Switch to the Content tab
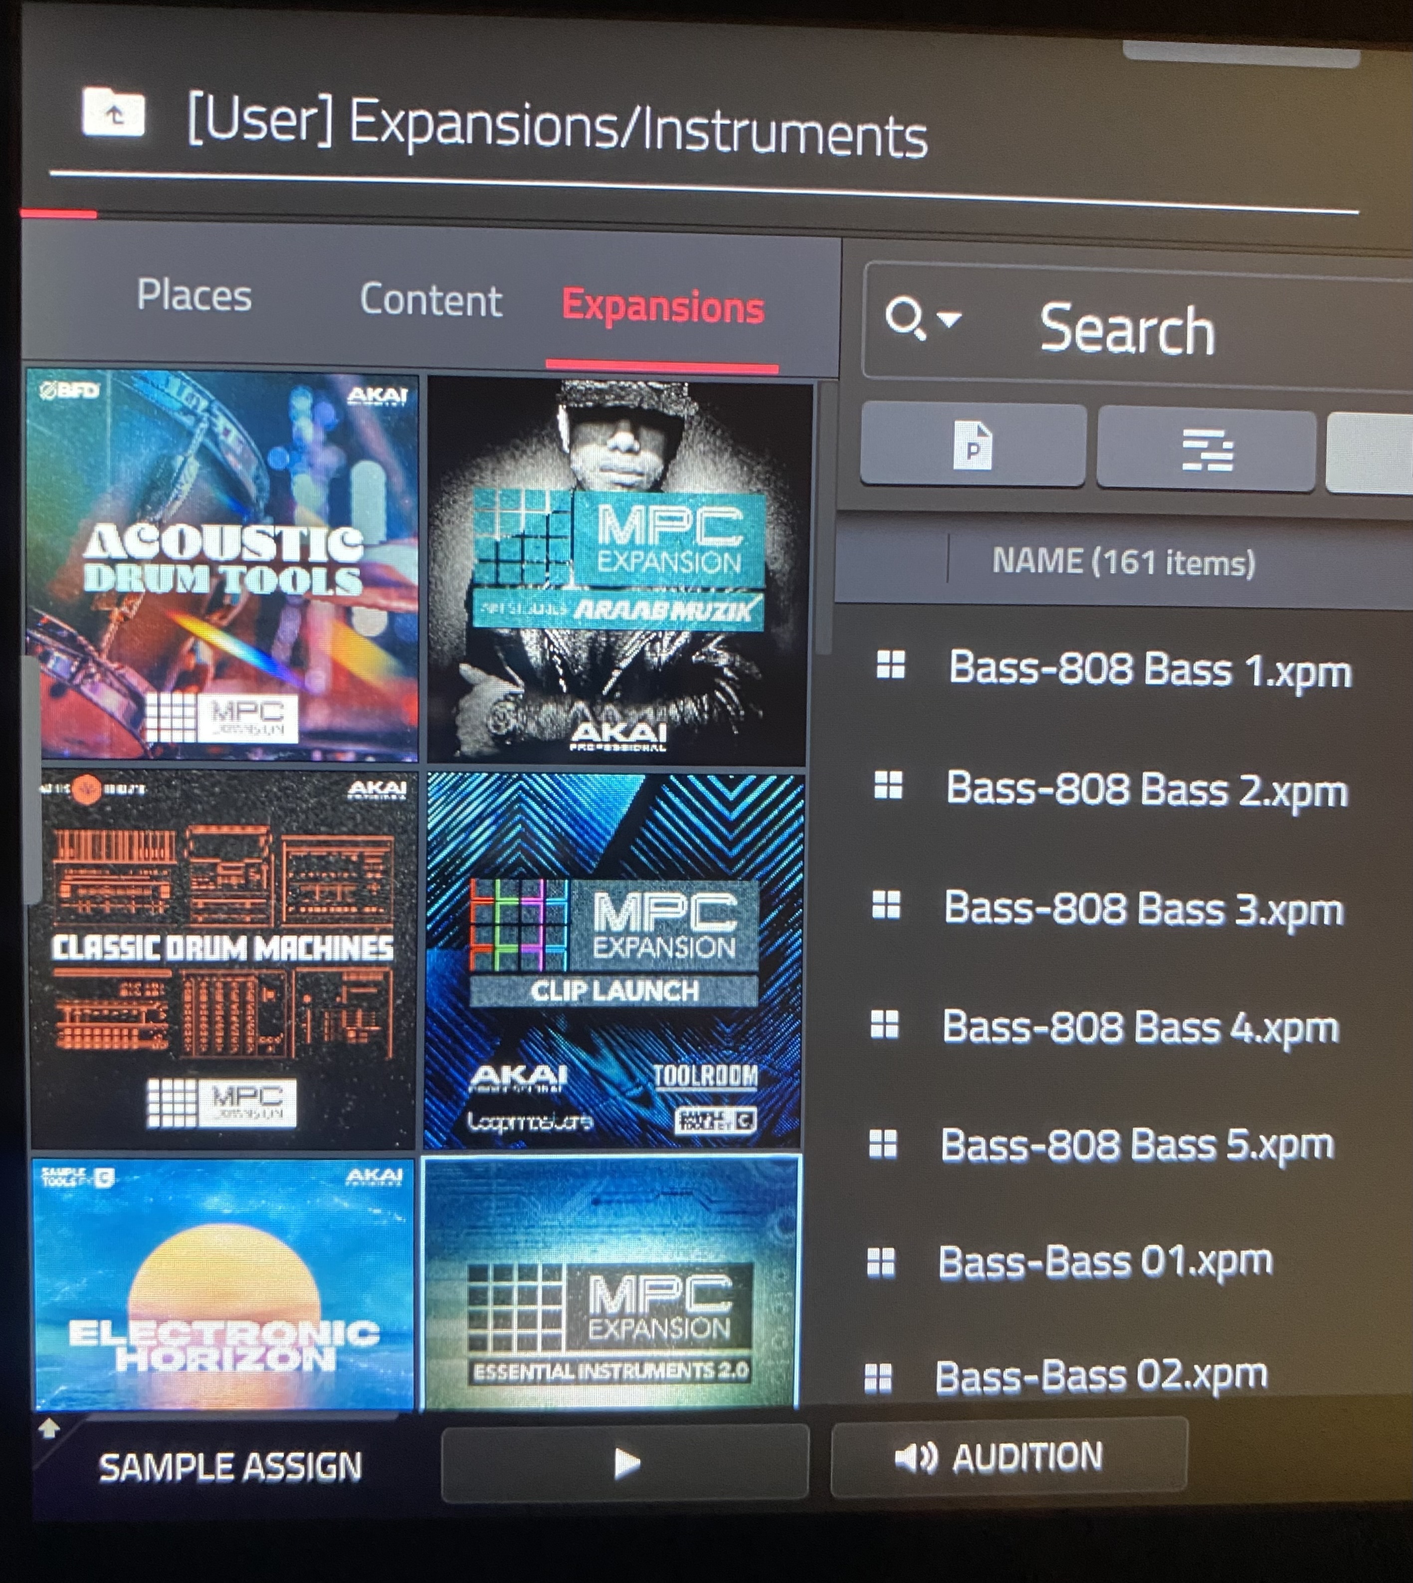Screen dimensions: 1413x1583 [x=431, y=300]
